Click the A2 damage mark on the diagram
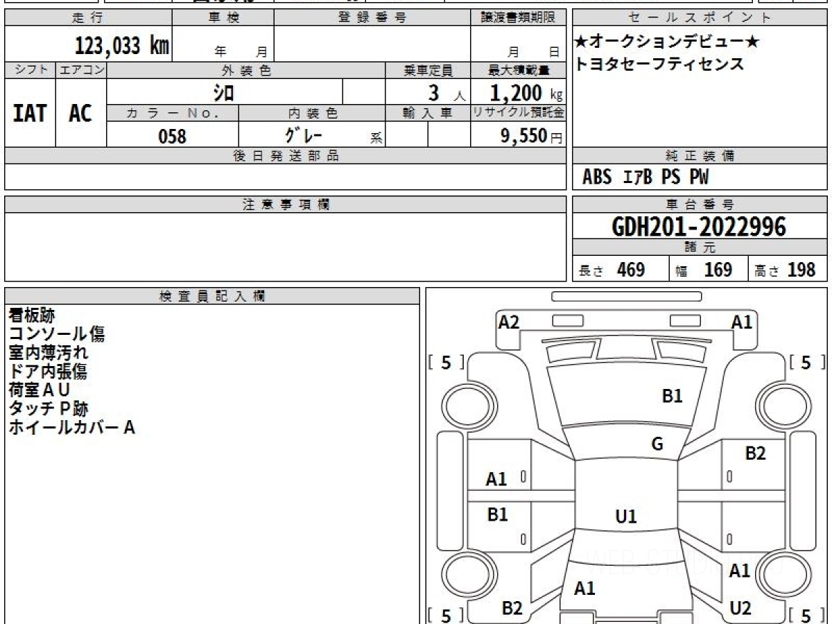Image resolution: width=832 pixels, height=624 pixels. tap(509, 322)
